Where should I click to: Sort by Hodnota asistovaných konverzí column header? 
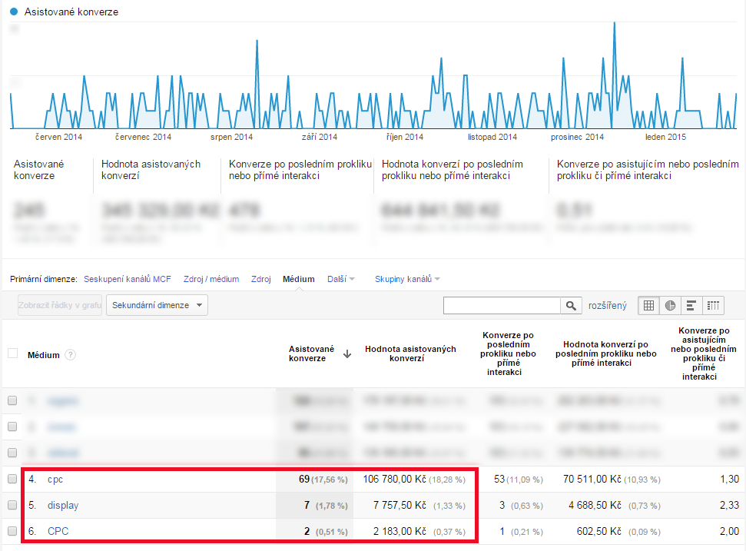pos(410,354)
